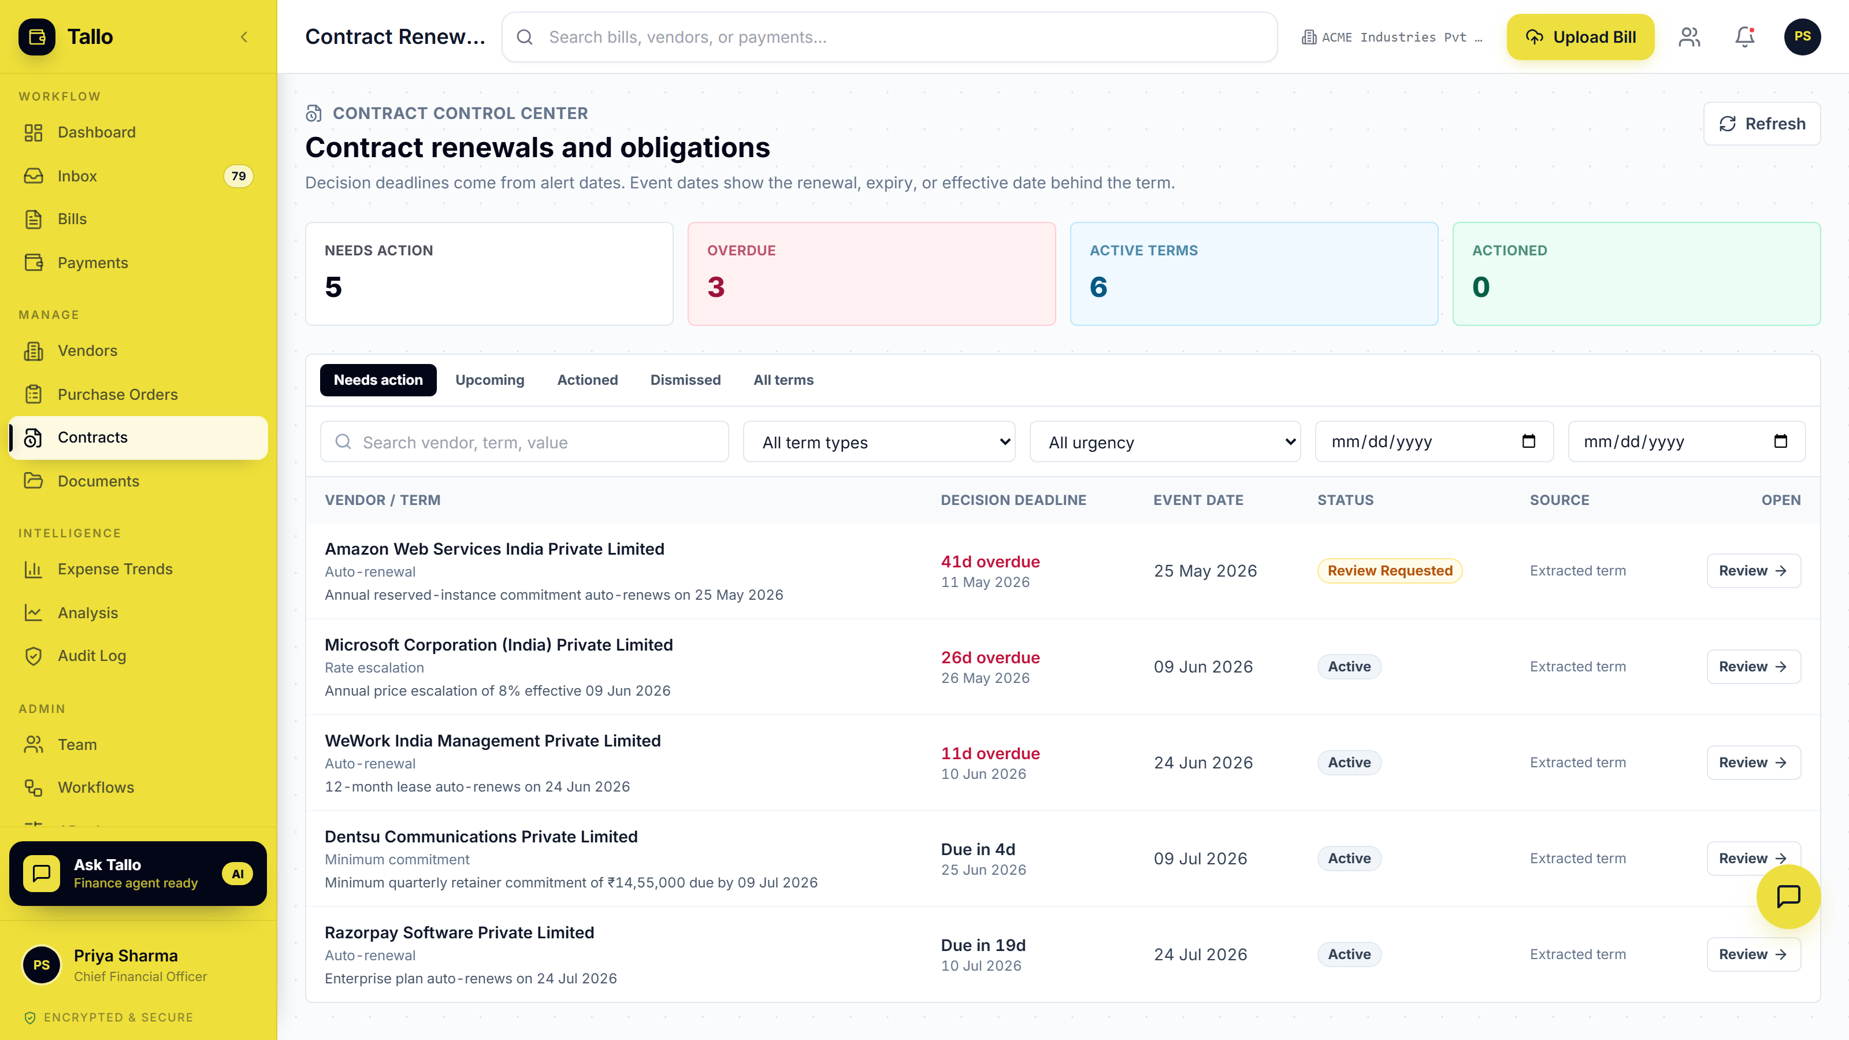The image size is (1849, 1040).
Task: Open Ask Tallo finance agent
Action: point(138,874)
